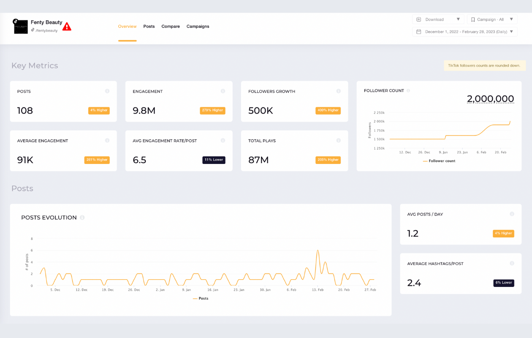
Task: Click the 87M total plays value
Action: tap(258, 160)
